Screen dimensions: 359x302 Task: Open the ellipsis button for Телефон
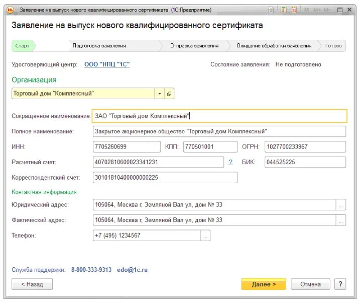[x=205, y=236]
